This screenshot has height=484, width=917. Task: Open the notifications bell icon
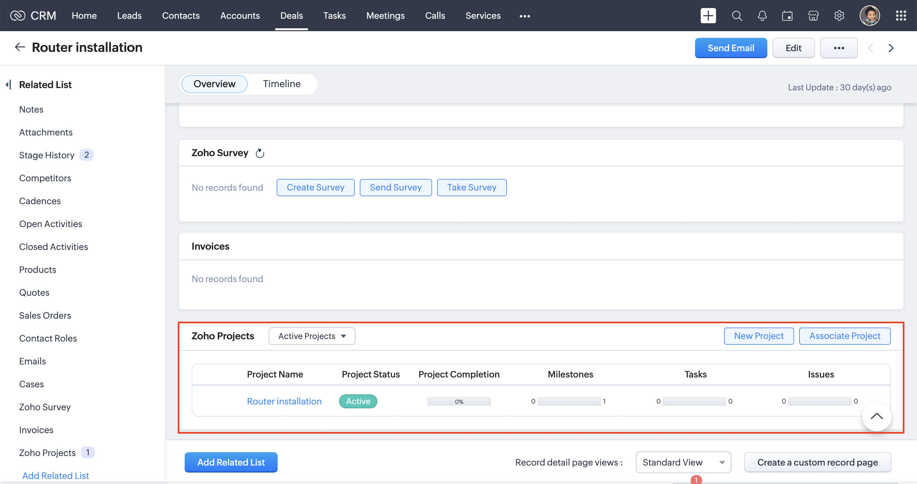coord(762,16)
